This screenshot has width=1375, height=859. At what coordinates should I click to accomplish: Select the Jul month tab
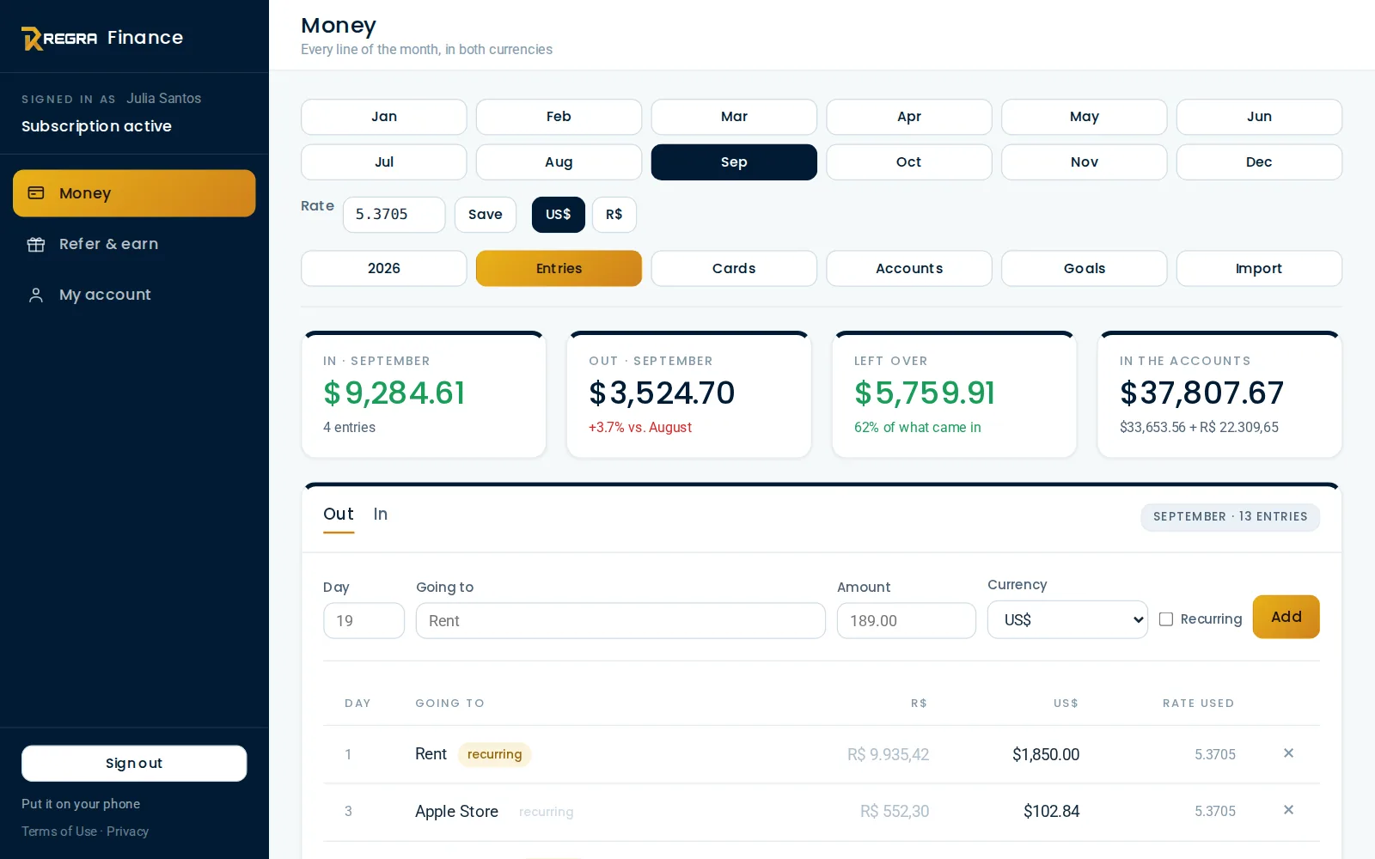(x=384, y=162)
